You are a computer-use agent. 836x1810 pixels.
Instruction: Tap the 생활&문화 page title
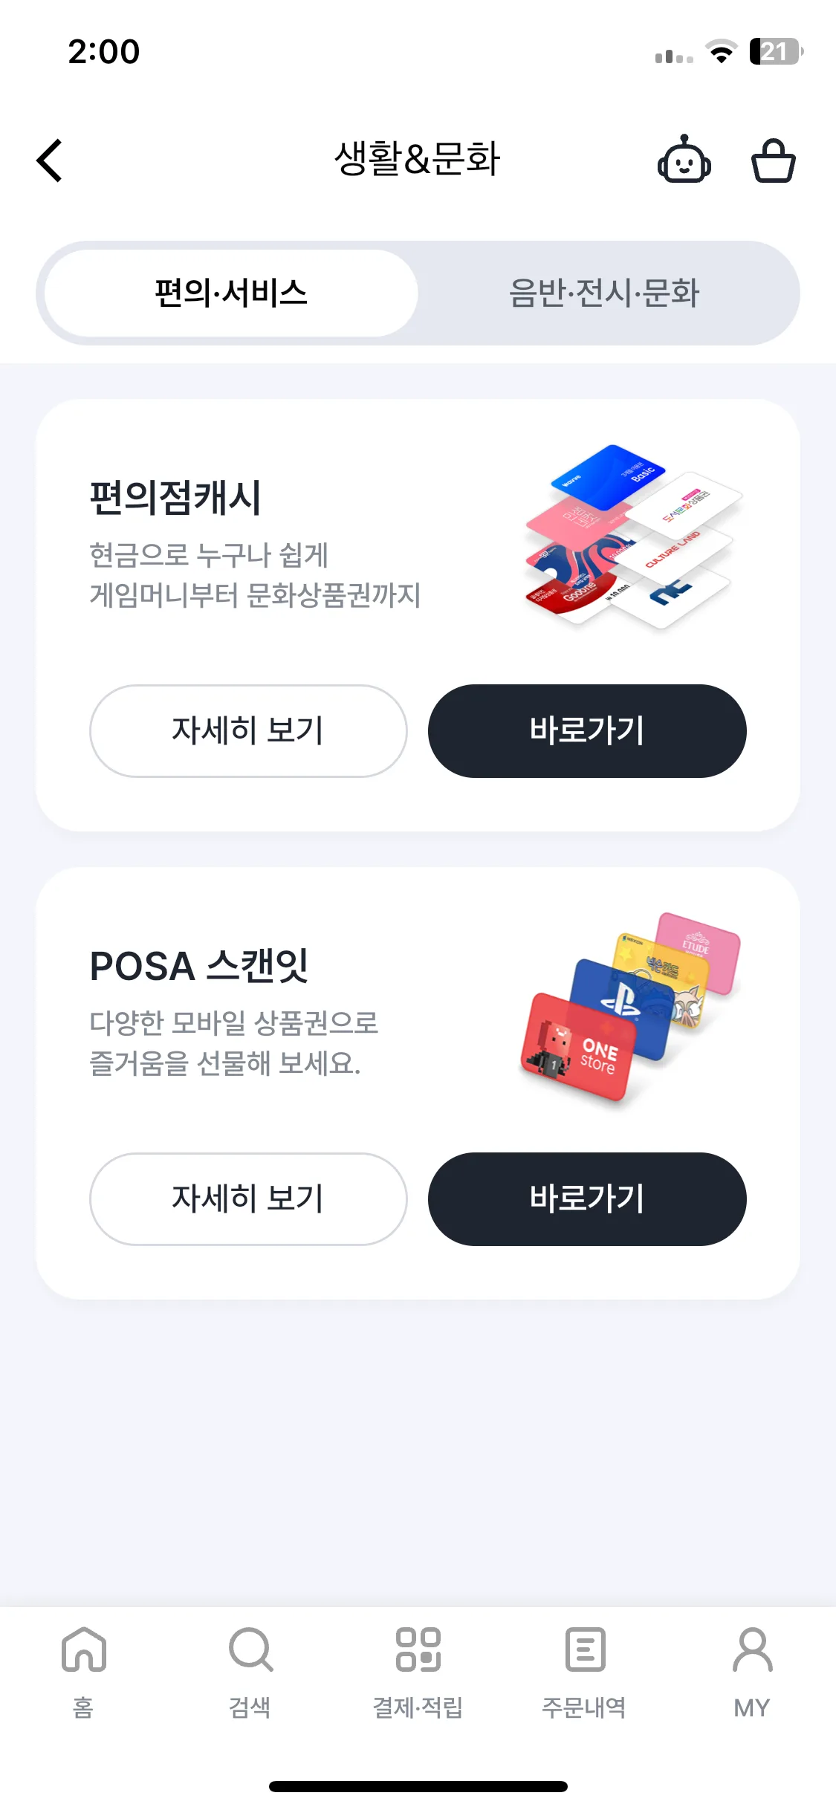(x=418, y=159)
